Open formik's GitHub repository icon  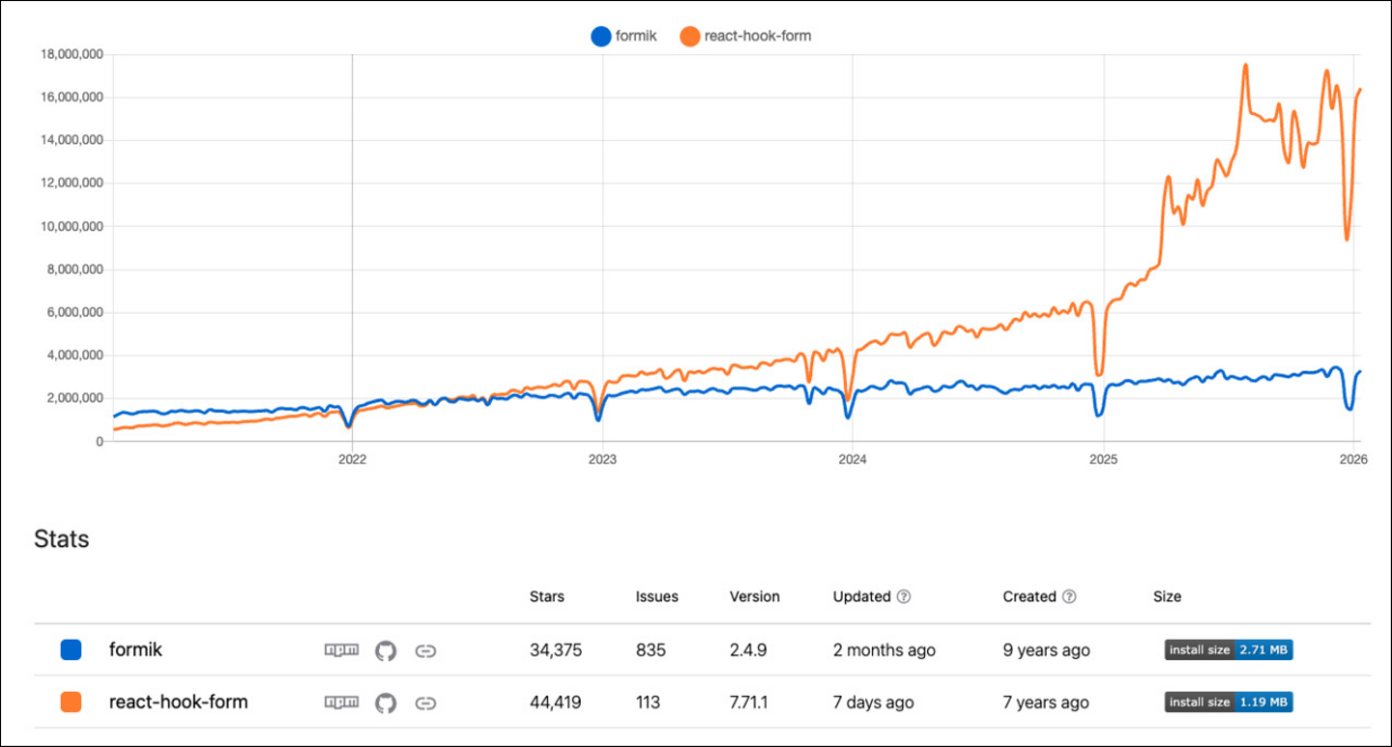[386, 650]
